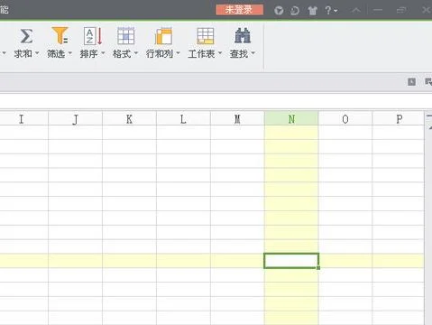Click the round arrow icon beside 未登录

(x=279, y=11)
